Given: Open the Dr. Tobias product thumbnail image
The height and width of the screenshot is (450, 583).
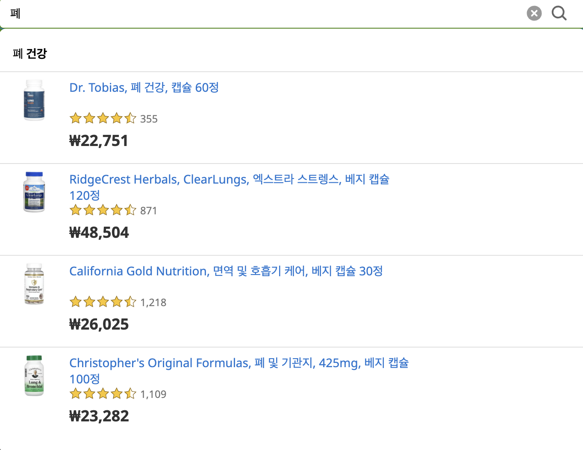Looking at the screenshot, I should point(34,101).
